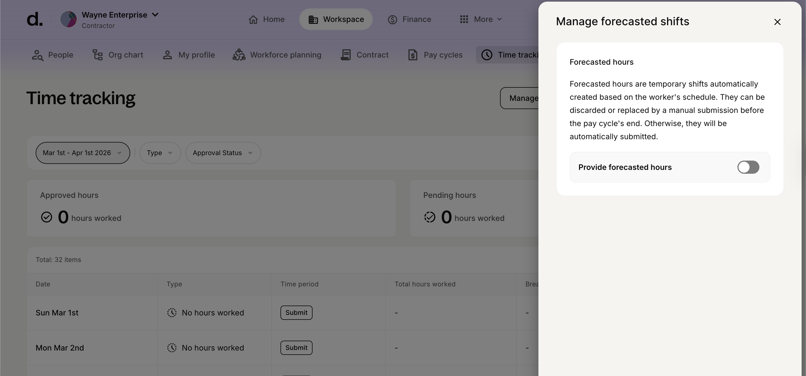The height and width of the screenshot is (376, 806).
Task: Close the Manage forecasted shifts panel
Action: (x=777, y=22)
